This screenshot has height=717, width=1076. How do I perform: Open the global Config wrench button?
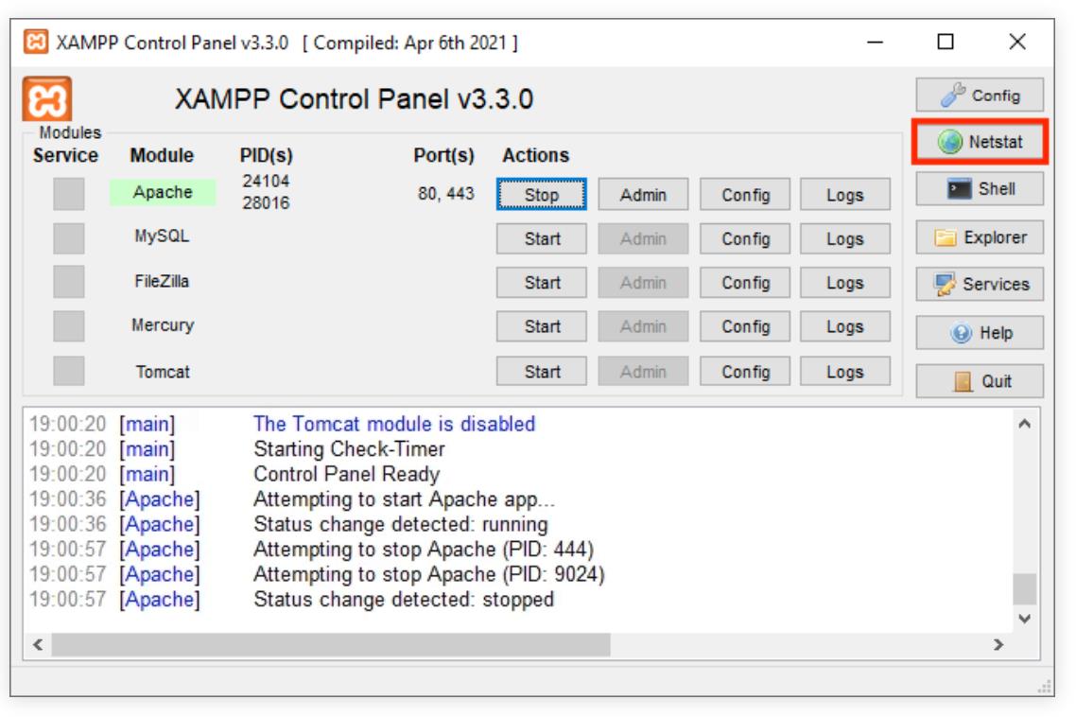point(980,96)
